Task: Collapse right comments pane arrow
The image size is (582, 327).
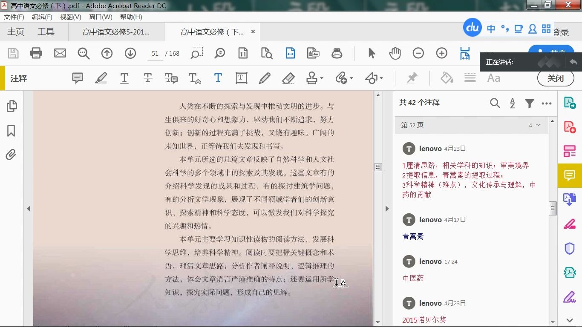Action: [387, 209]
